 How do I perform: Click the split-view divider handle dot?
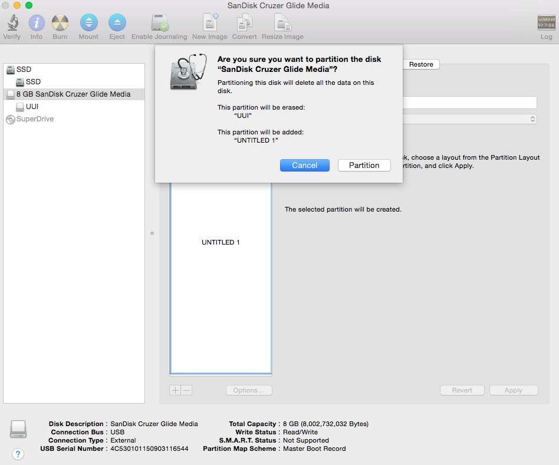pyautogui.click(x=152, y=233)
